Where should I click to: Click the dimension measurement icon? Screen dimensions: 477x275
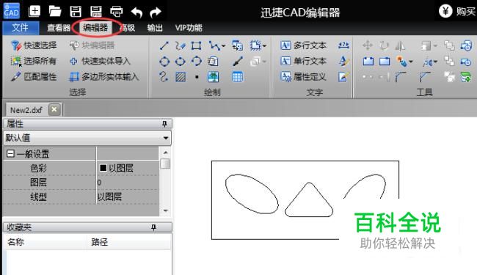click(343, 45)
